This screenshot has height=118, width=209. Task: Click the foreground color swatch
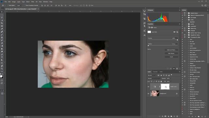[x=1, y=76]
